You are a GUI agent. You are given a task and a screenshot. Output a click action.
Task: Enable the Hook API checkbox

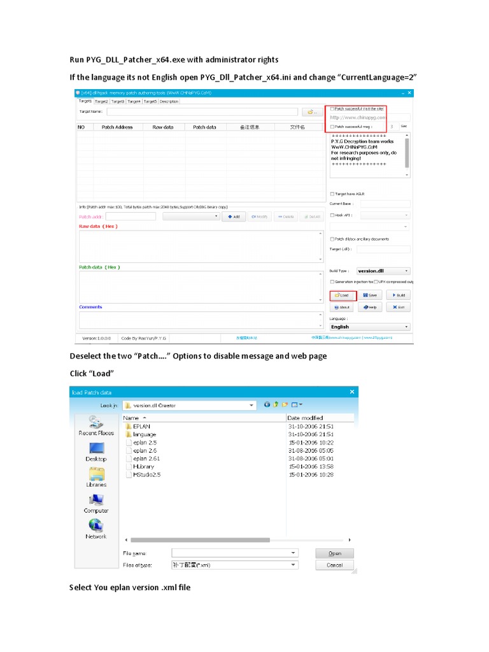point(332,215)
